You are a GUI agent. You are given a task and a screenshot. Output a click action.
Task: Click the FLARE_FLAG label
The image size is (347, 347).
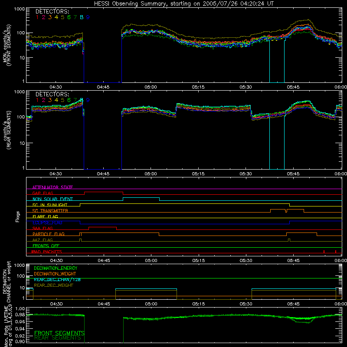pyautogui.click(x=45, y=216)
